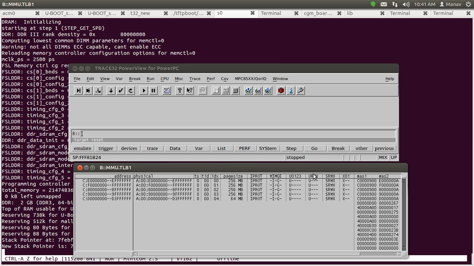Close the t32_new terminal tab
Image resolution: width=474 pixels, height=266 pixels.
tap(166, 13)
